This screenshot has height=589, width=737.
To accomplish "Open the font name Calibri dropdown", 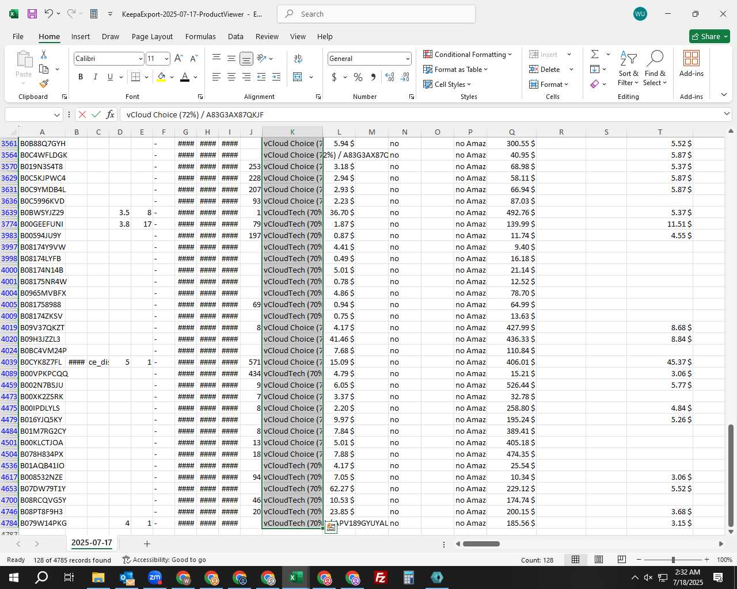I will tap(140, 59).
